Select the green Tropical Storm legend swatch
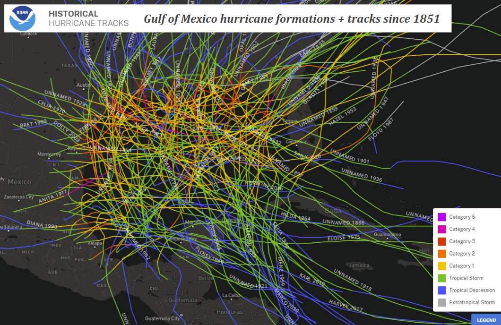Screen dimensions: 501x325 (x=442, y=278)
